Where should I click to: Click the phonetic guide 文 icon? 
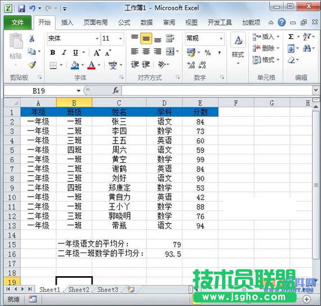pyautogui.click(x=113, y=65)
